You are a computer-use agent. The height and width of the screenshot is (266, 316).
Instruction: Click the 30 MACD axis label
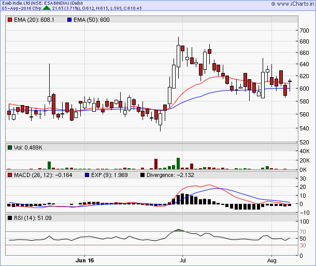[x=303, y=179]
